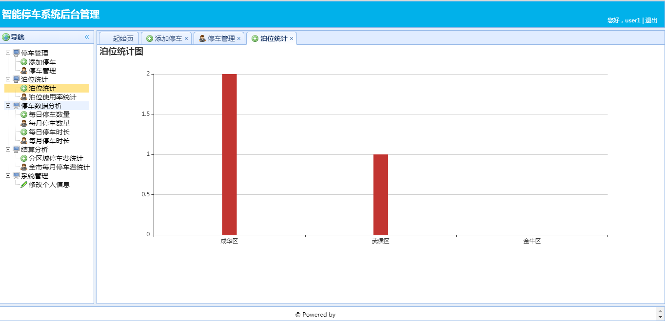Image resolution: width=665 pixels, height=321 pixels.
Task: Collapse the 系统管理 tree node
Action: [8, 175]
